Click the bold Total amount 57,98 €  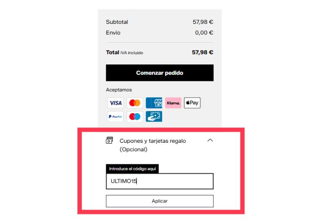pos(202,52)
